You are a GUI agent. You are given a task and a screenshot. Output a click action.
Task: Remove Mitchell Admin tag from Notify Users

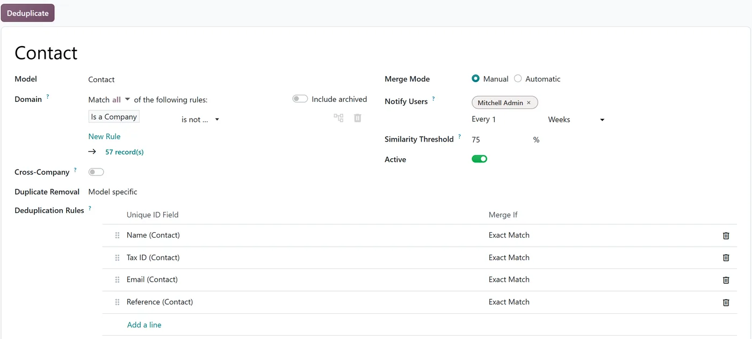[529, 102]
